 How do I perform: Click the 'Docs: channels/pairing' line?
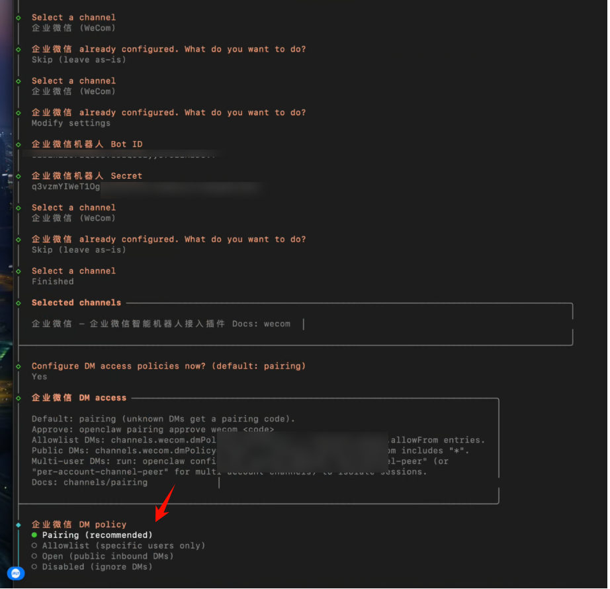pyautogui.click(x=89, y=483)
